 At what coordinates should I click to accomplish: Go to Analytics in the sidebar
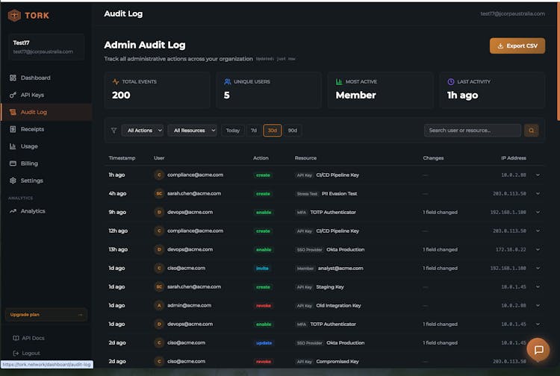[x=33, y=211]
